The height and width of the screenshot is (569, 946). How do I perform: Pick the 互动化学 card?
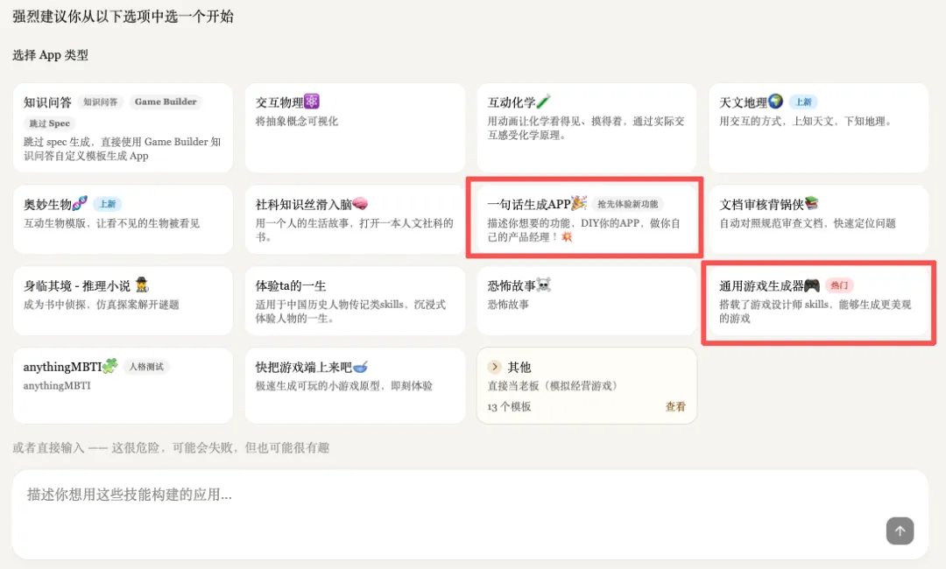(586, 129)
